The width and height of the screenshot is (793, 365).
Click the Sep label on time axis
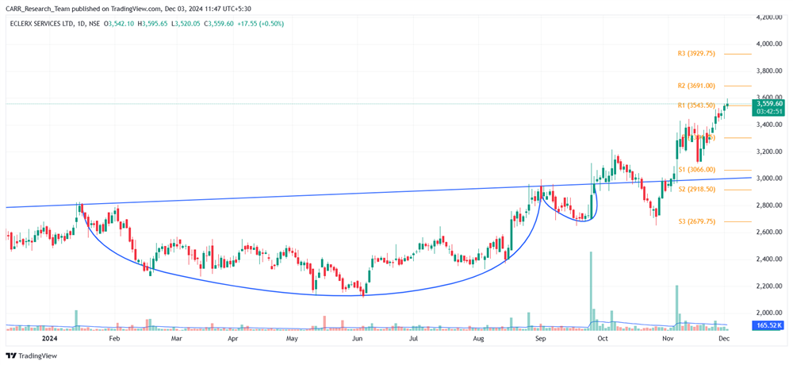pos(540,338)
